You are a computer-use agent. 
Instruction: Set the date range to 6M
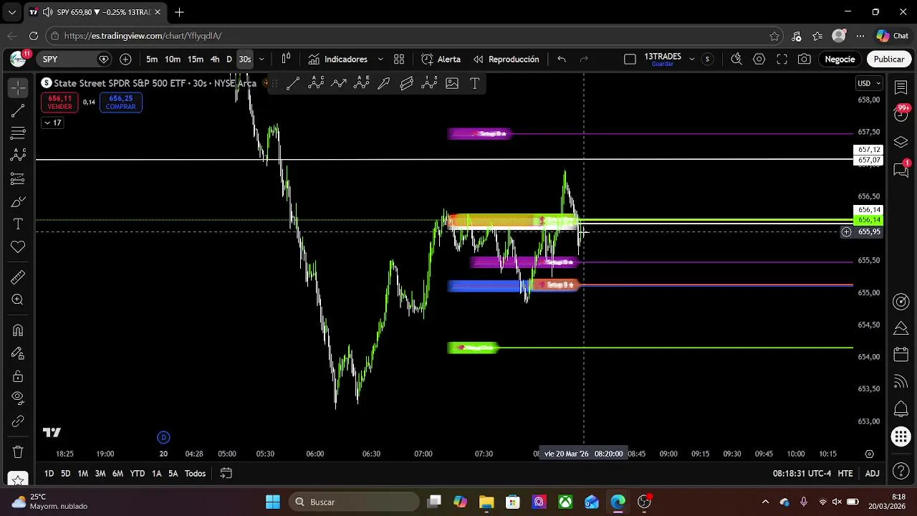tap(117, 474)
